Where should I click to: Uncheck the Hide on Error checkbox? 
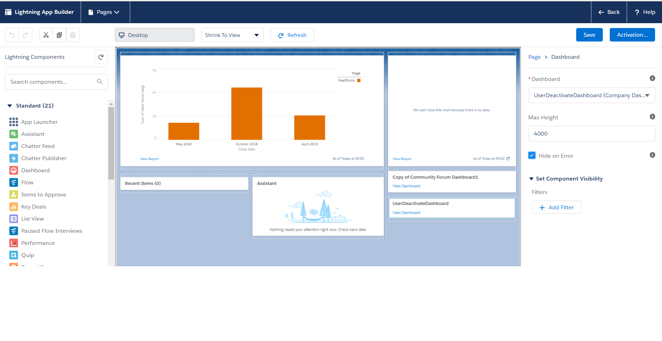(532, 156)
